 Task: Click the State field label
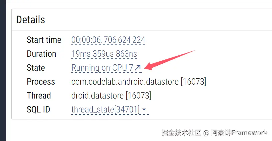[x=36, y=68]
